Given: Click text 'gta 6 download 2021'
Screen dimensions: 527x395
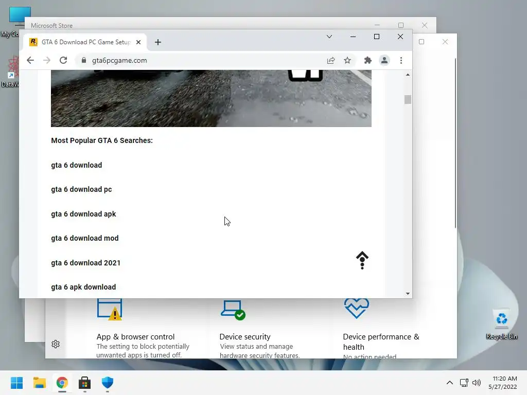Looking at the screenshot, I should pos(86,263).
